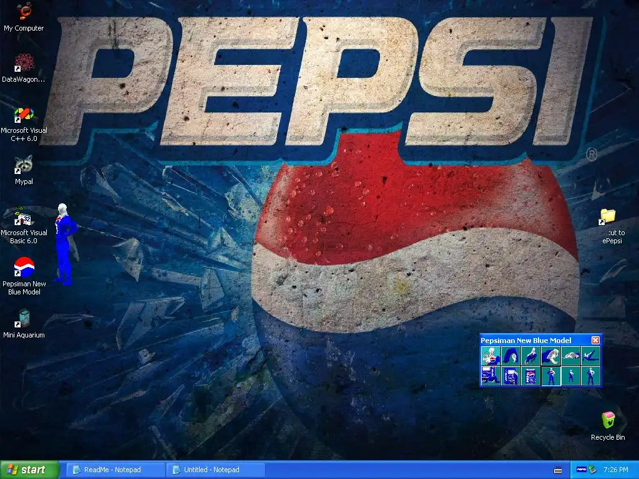Image resolution: width=639 pixels, height=479 pixels.
Task: Choose the Pepsiman leaning on the vending machine thumbnail
Action: [x=510, y=375]
